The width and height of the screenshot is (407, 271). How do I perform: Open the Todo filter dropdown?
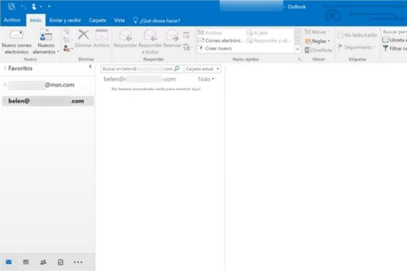[206, 79]
